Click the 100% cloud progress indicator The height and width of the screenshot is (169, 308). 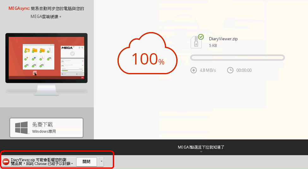[148, 54]
